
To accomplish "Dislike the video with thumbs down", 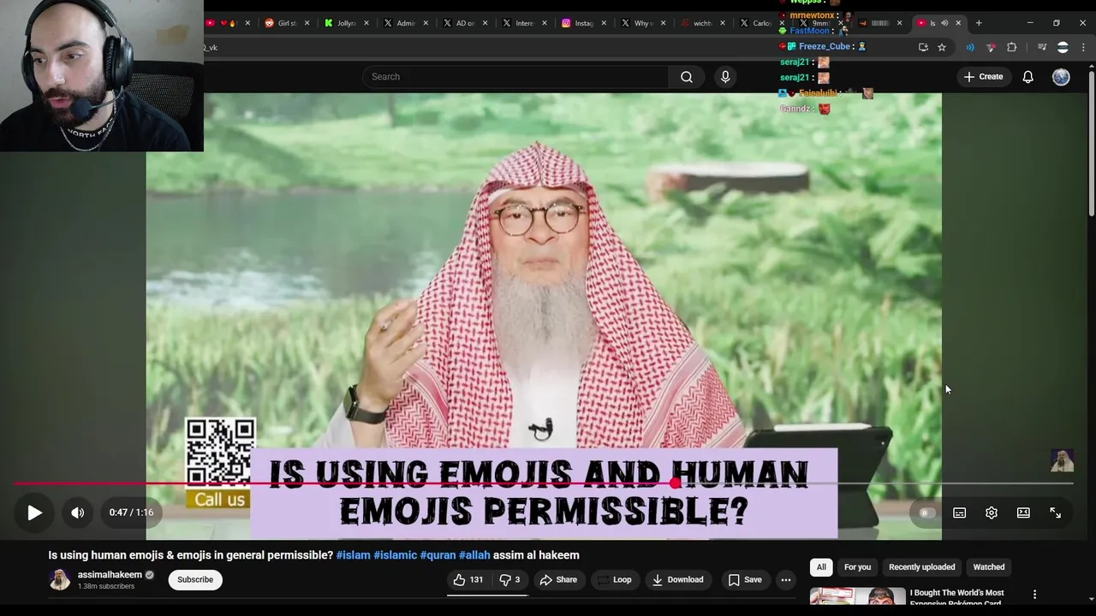I will point(510,579).
